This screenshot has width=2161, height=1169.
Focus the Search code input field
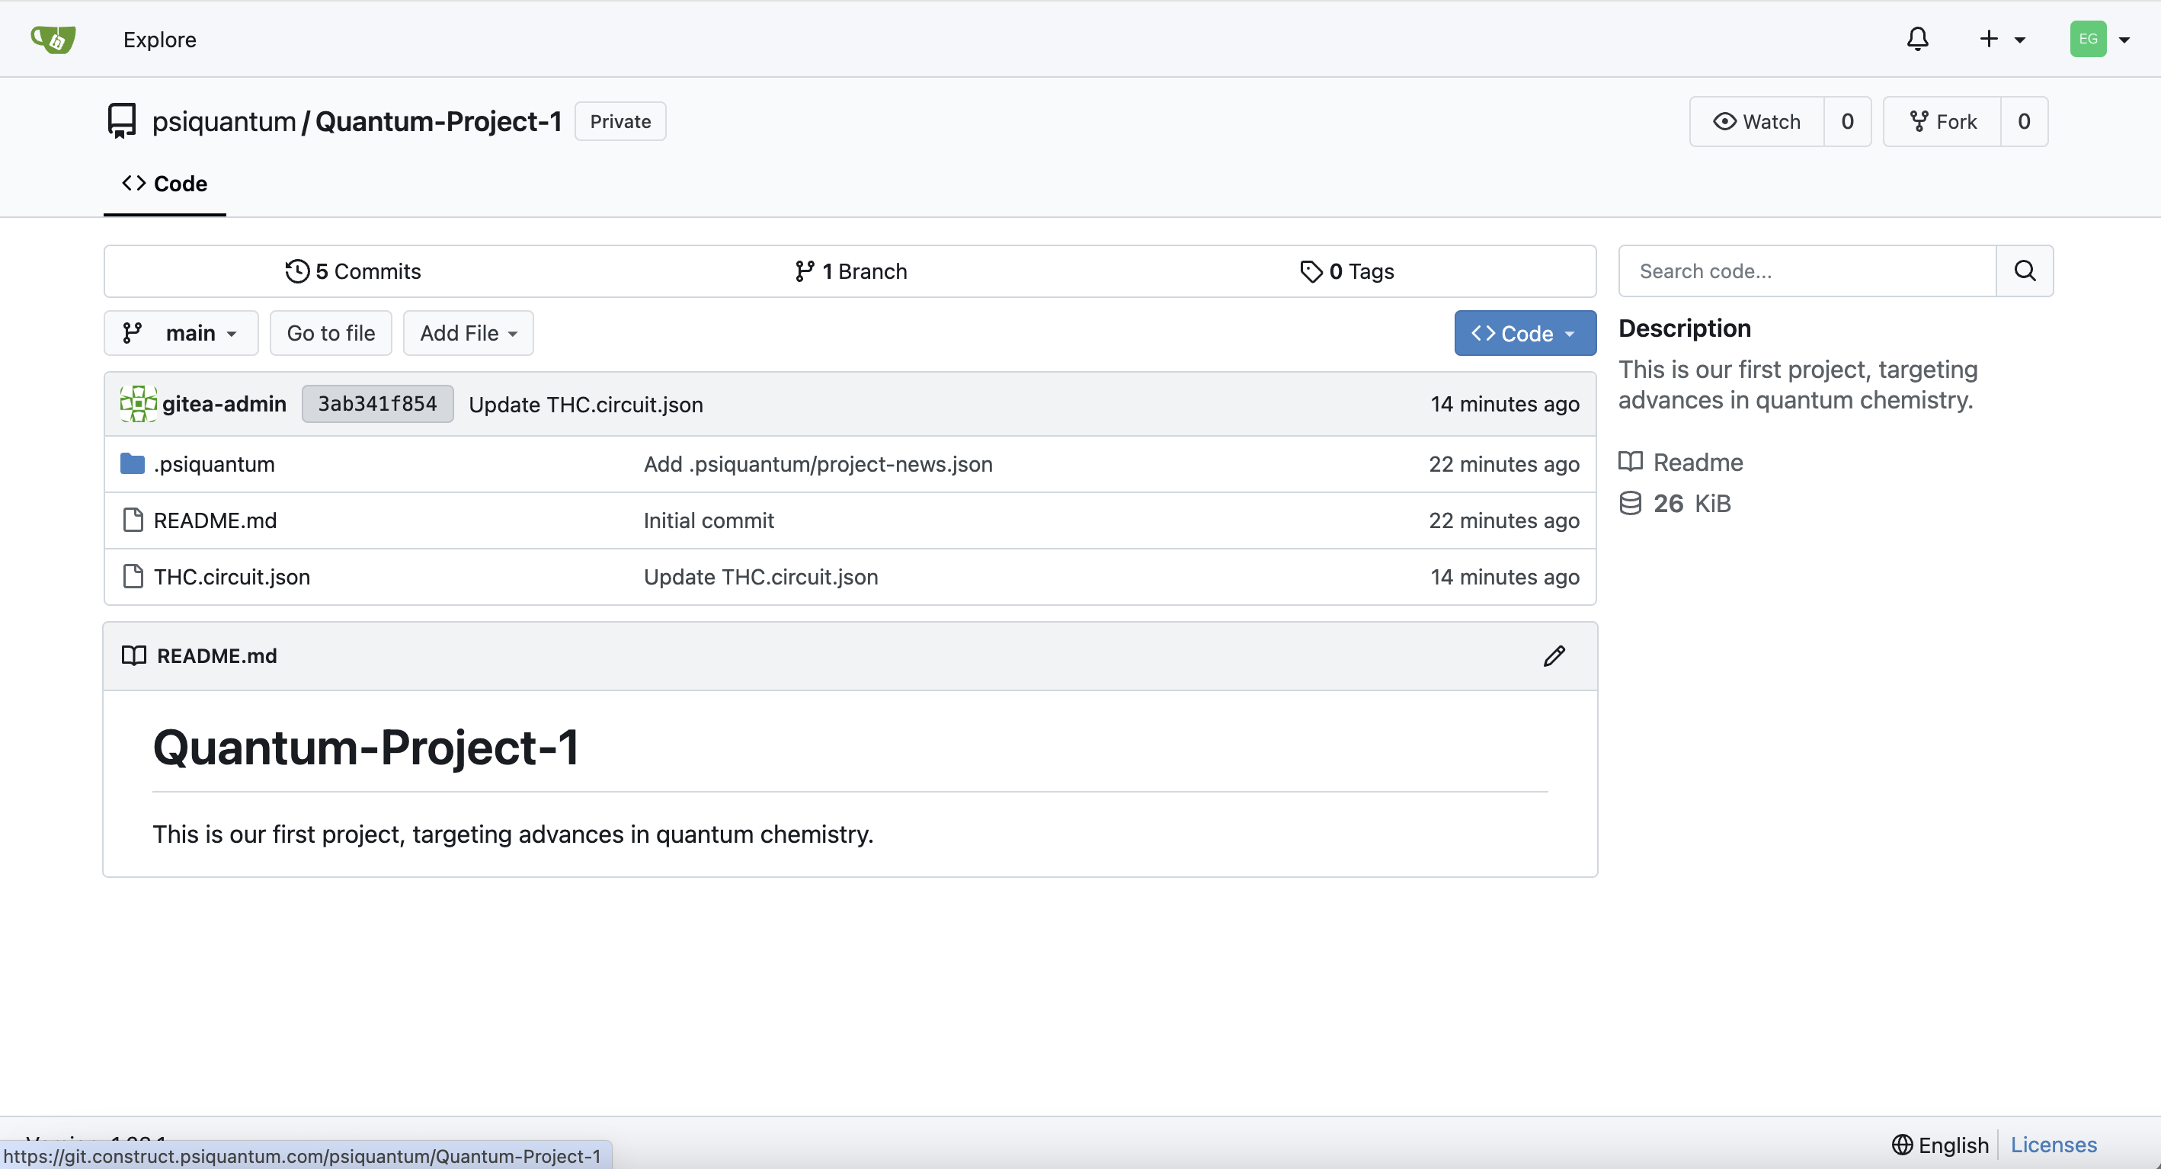click(x=1807, y=271)
